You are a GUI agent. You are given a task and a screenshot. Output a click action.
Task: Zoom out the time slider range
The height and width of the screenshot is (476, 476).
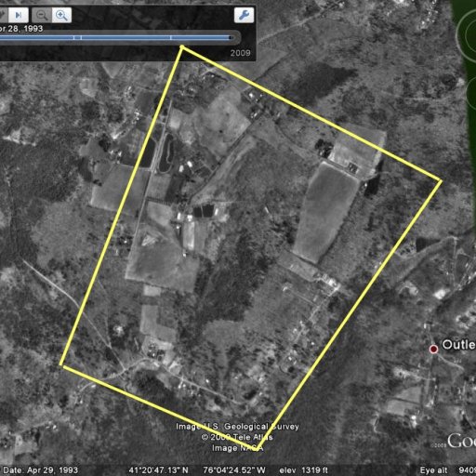(x=42, y=15)
